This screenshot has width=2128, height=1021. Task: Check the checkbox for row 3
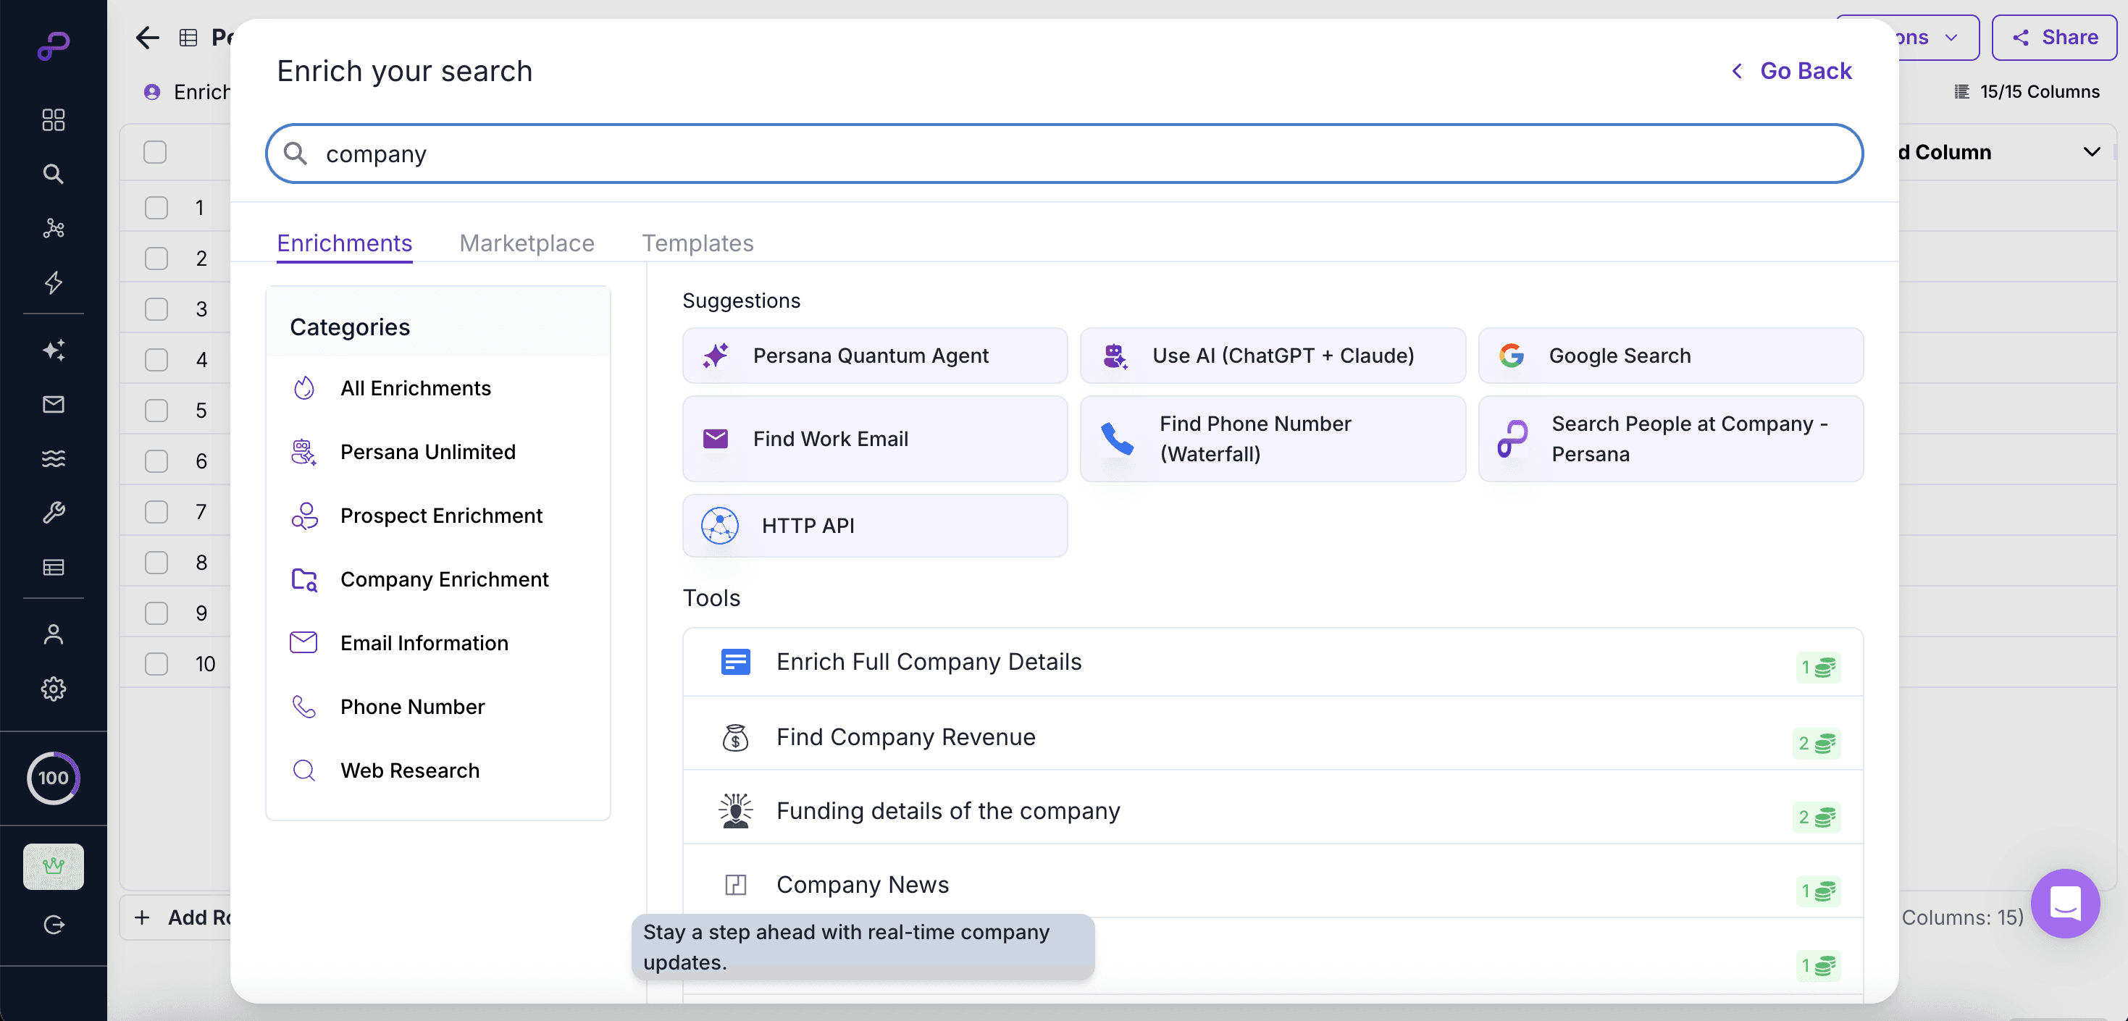[156, 309]
